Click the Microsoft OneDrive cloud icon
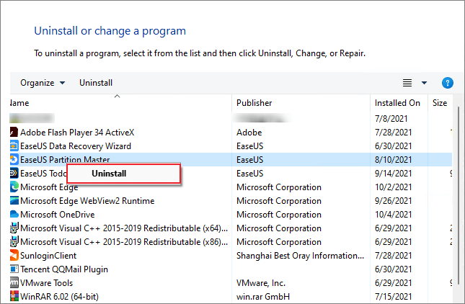This screenshot has width=465, height=304. (x=14, y=215)
